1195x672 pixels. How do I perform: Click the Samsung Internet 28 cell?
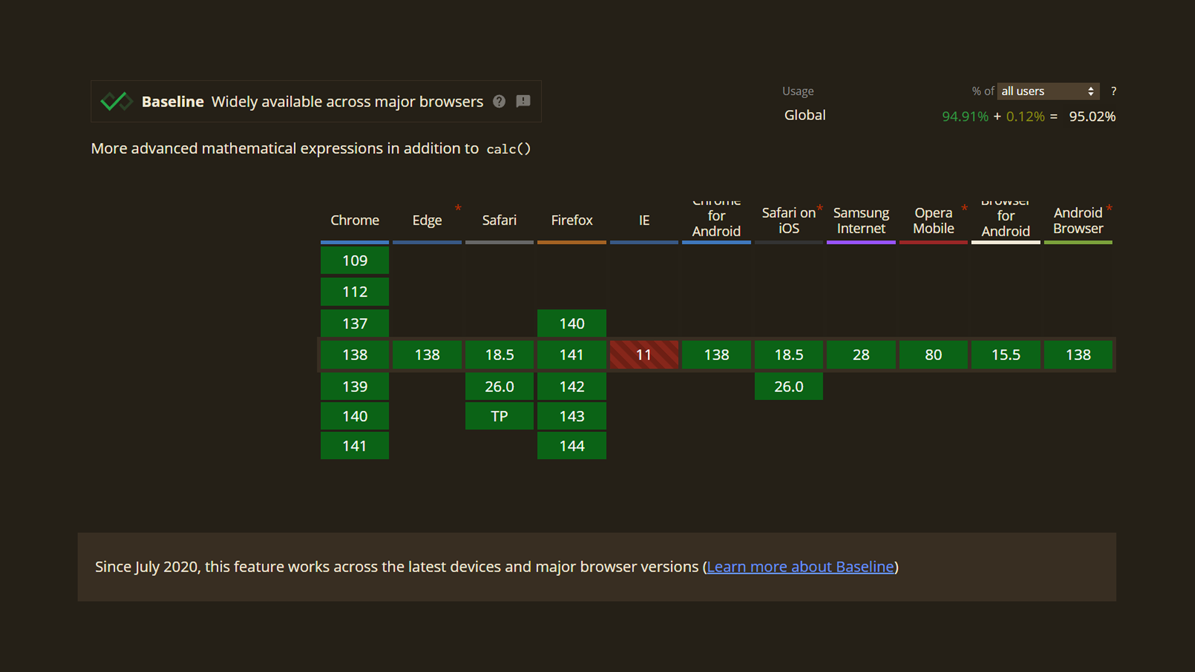coord(861,354)
